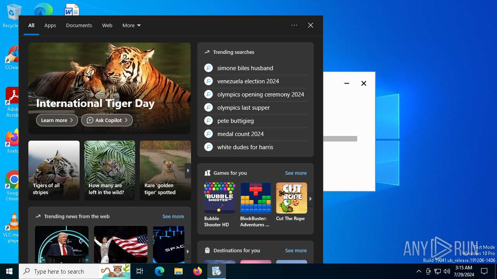
Task: Click See more for Games for you
Action: [x=296, y=173]
